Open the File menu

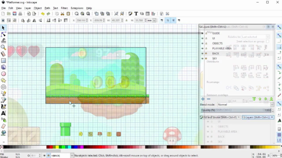4,8
